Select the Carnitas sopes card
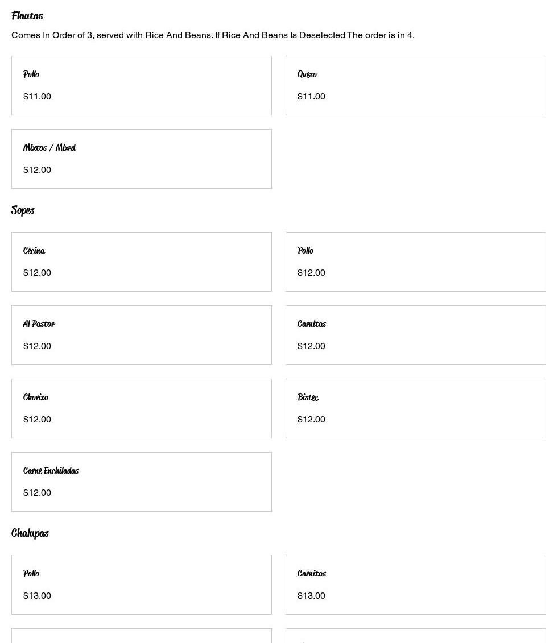549x643 pixels. tap(415, 335)
